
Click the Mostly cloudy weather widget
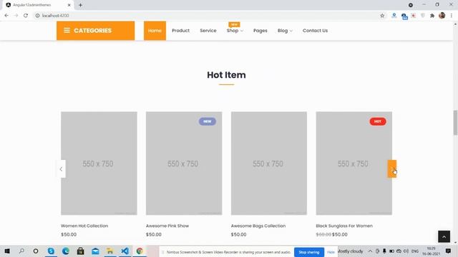pyautogui.click(x=350, y=251)
